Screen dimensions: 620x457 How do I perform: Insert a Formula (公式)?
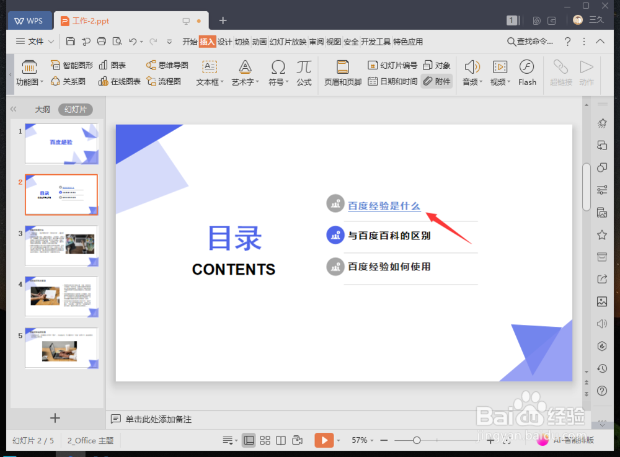coord(304,73)
